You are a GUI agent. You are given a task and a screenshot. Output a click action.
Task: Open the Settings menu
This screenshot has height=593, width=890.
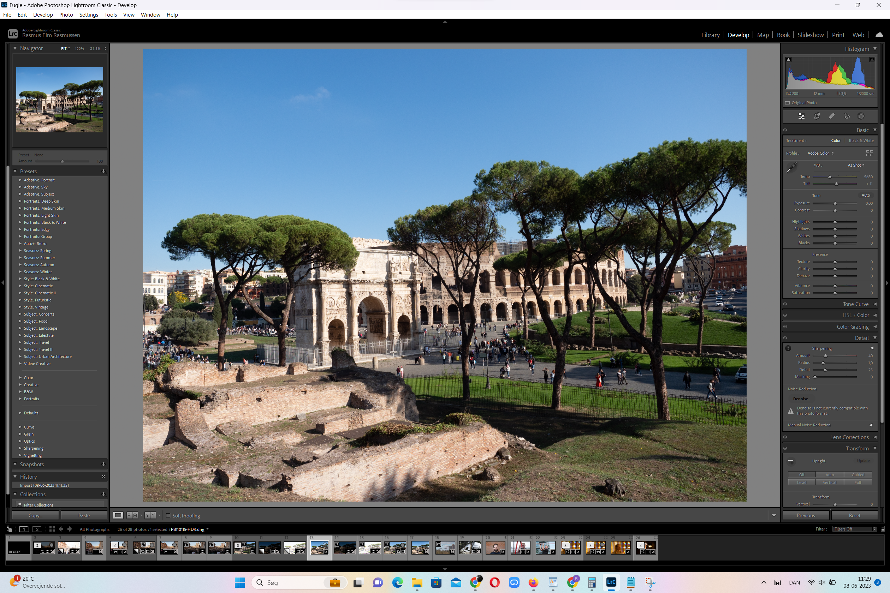89,15
